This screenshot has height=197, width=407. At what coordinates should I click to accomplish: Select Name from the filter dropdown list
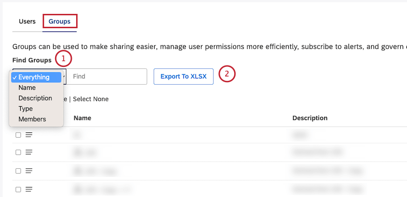point(27,88)
